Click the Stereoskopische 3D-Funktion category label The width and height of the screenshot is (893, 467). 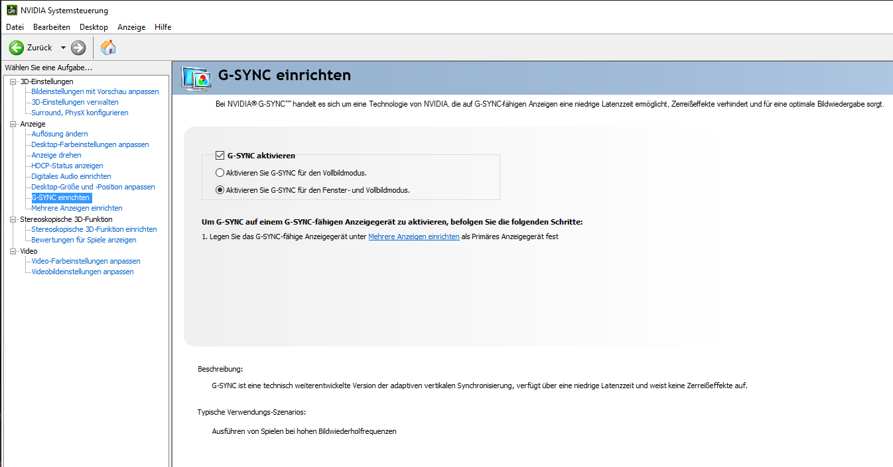coord(66,219)
